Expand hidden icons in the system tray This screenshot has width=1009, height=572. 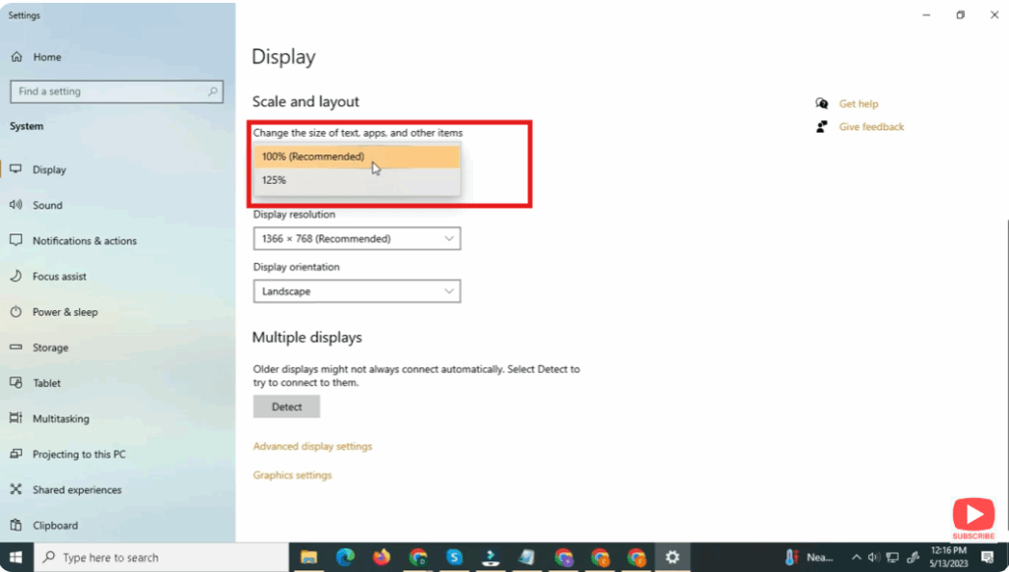856,557
